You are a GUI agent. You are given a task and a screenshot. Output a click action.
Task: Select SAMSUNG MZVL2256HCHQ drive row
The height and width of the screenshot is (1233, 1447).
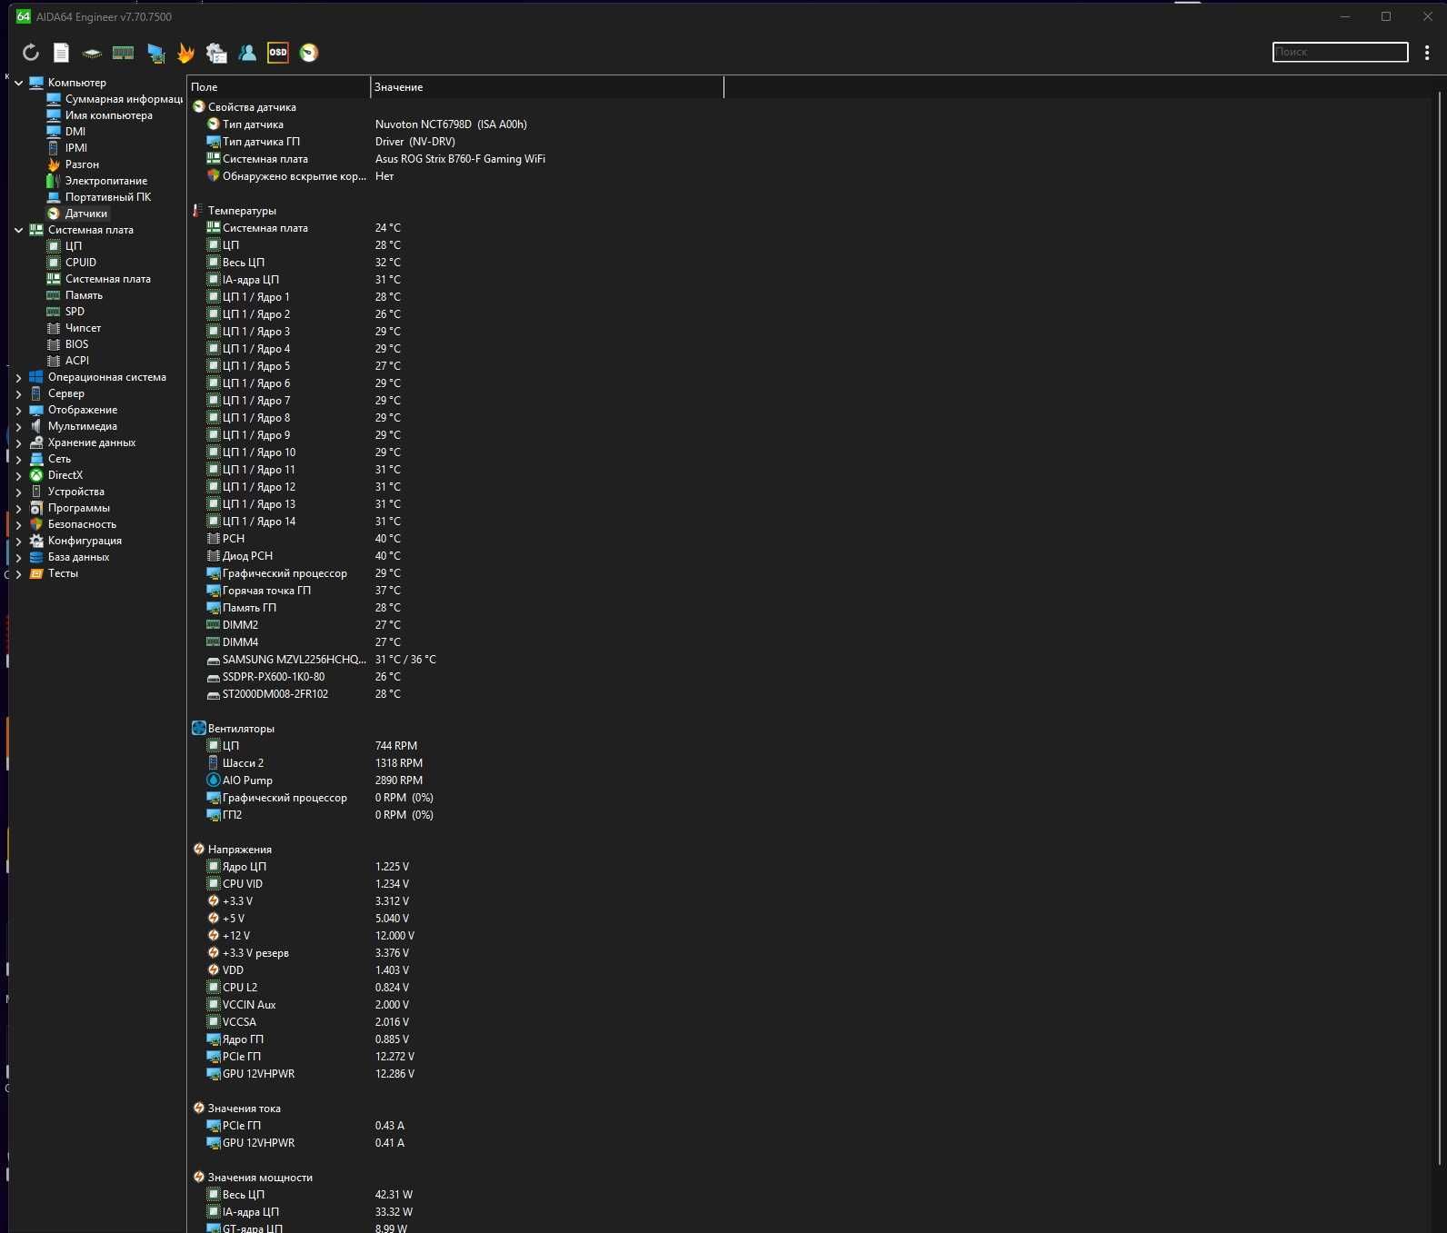point(809,660)
